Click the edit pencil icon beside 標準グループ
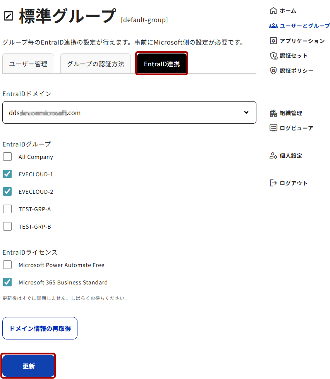330x379 pixels. (x=8, y=16)
